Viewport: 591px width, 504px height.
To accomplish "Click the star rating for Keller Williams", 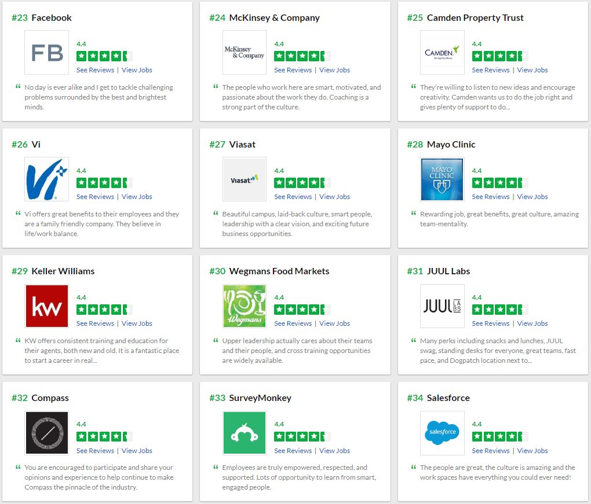I will coord(104,310).
